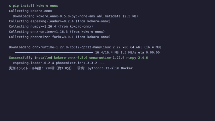Screen dimensions: 215x121
Task: Click the 'phonemizer-fork-3.3.2' package text
Action: 76,63
